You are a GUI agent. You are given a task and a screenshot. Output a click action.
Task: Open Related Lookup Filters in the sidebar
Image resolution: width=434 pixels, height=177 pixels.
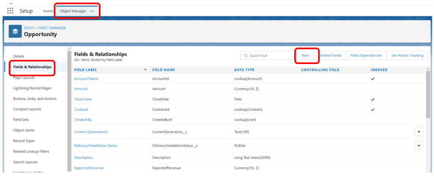[31, 152]
